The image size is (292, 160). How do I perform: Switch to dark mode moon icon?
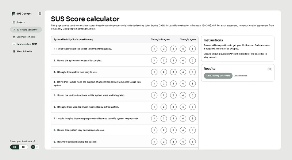37,147
